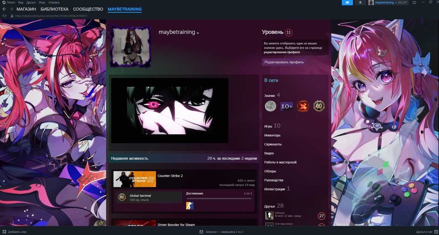Click hikiraya's level 27 badge
The height and width of the screenshot is (235, 439).
point(321,216)
